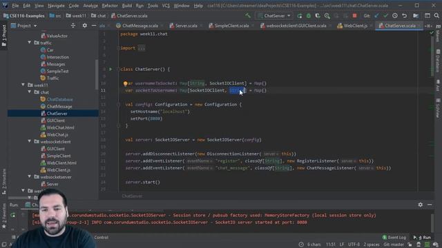Open the Event Log in the status bar
The image size is (442, 248).
(394, 238)
